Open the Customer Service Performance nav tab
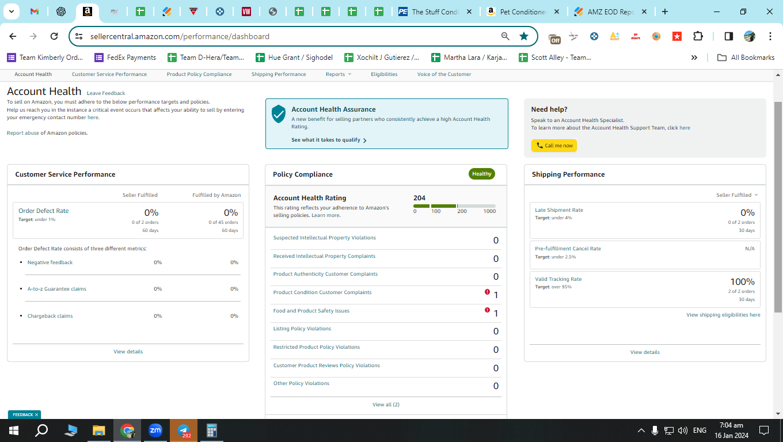The width and height of the screenshot is (783, 442). click(109, 74)
